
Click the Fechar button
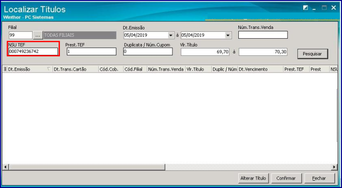click(x=319, y=178)
